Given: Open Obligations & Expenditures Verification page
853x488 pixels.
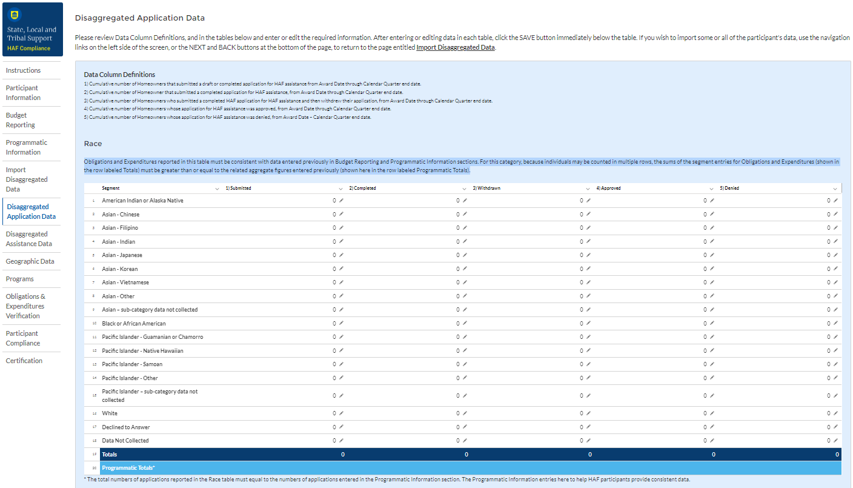Looking at the screenshot, I should point(25,306).
